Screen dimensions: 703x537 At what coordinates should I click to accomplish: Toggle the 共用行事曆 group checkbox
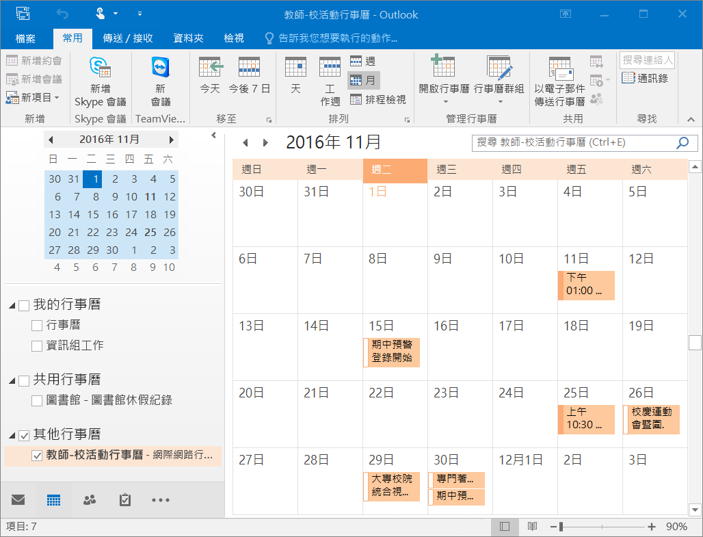click(24, 381)
